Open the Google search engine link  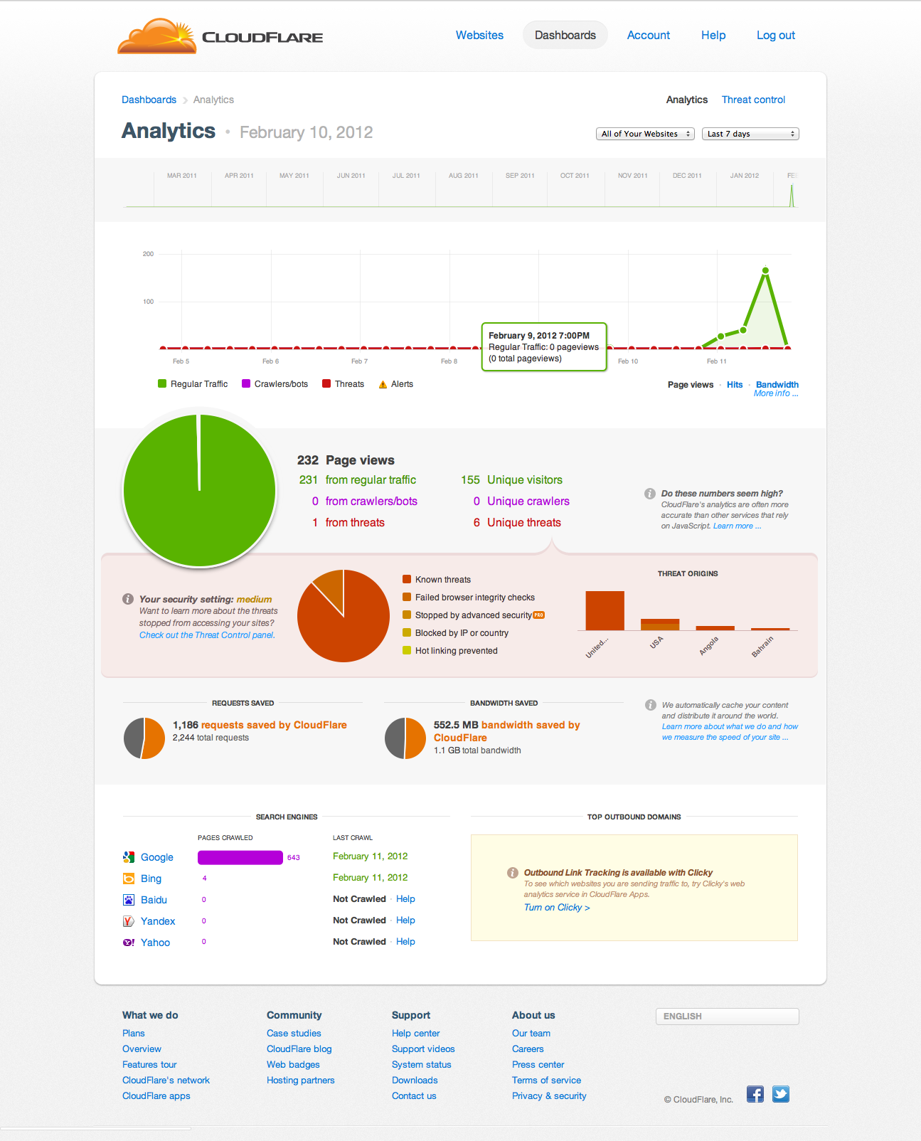(x=157, y=857)
